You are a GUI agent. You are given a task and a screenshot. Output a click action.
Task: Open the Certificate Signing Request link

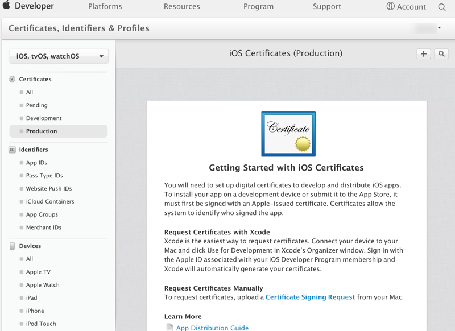[x=310, y=297]
